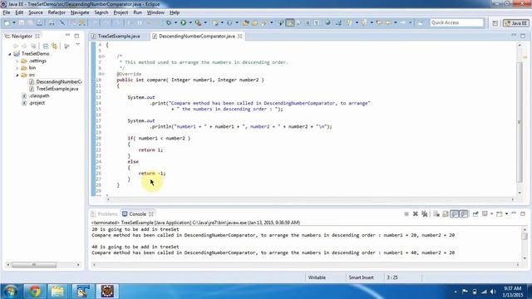532x299 pixels.
Task: Click the Quick Access input field
Action: 456,22
